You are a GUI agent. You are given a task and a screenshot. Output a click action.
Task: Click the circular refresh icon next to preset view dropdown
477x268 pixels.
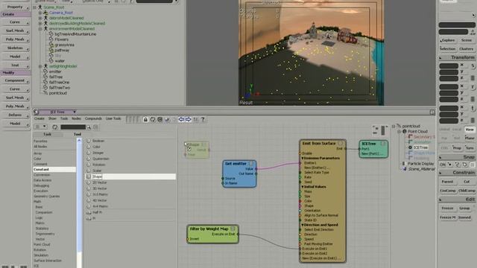click(54, 127)
